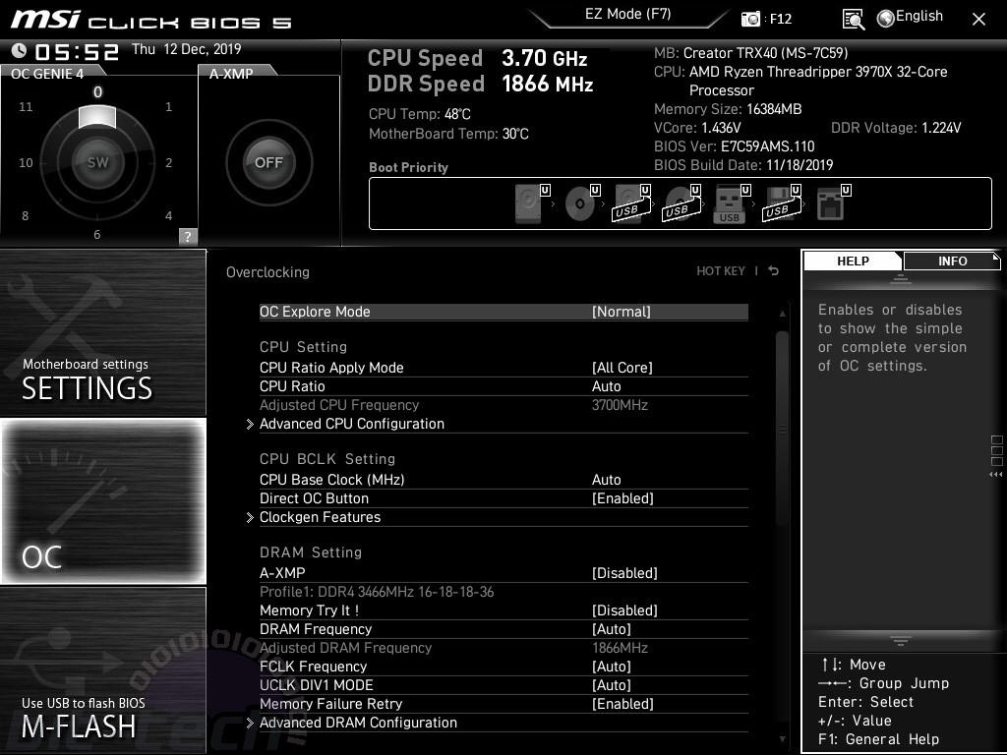Set OC Genie dial to position 8
The width and height of the screenshot is (1007, 755).
(x=25, y=215)
